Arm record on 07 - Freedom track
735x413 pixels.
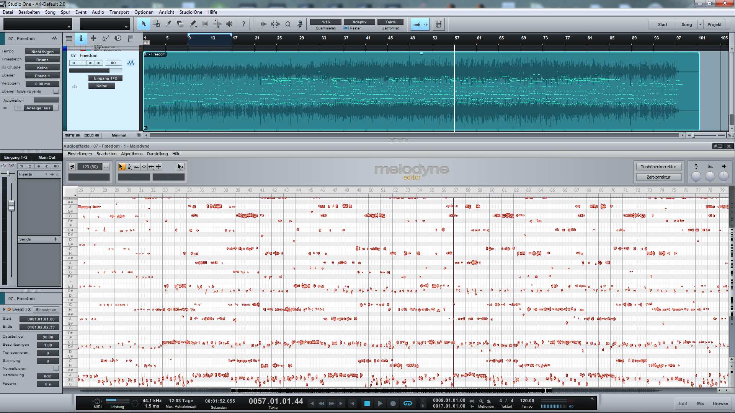tap(90, 63)
